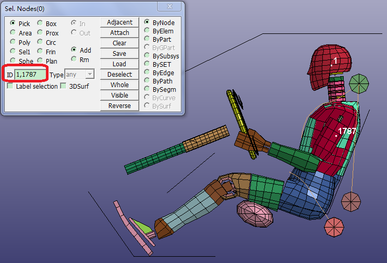Click the ID input field
Image resolution: width=387 pixels, height=263 pixels.
click(31, 75)
